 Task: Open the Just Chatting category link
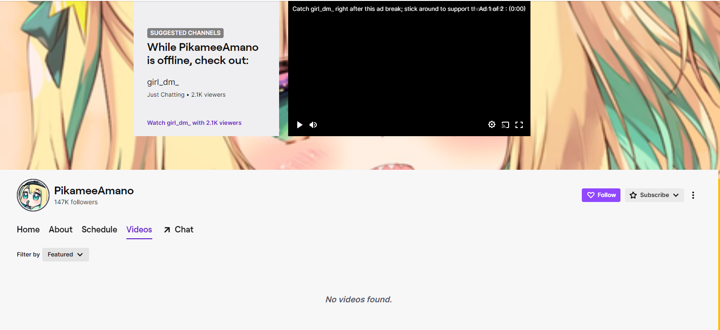[166, 95]
